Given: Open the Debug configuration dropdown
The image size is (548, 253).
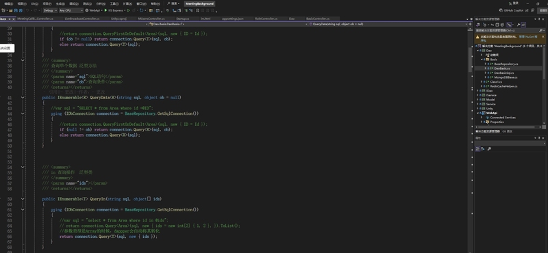Looking at the screenshot, I should (50, 10).
